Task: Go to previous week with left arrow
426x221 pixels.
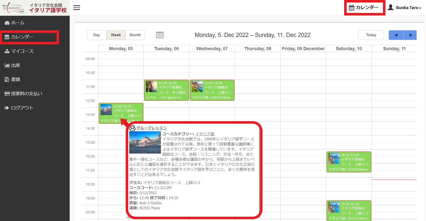Action: (x=396, y=35)
